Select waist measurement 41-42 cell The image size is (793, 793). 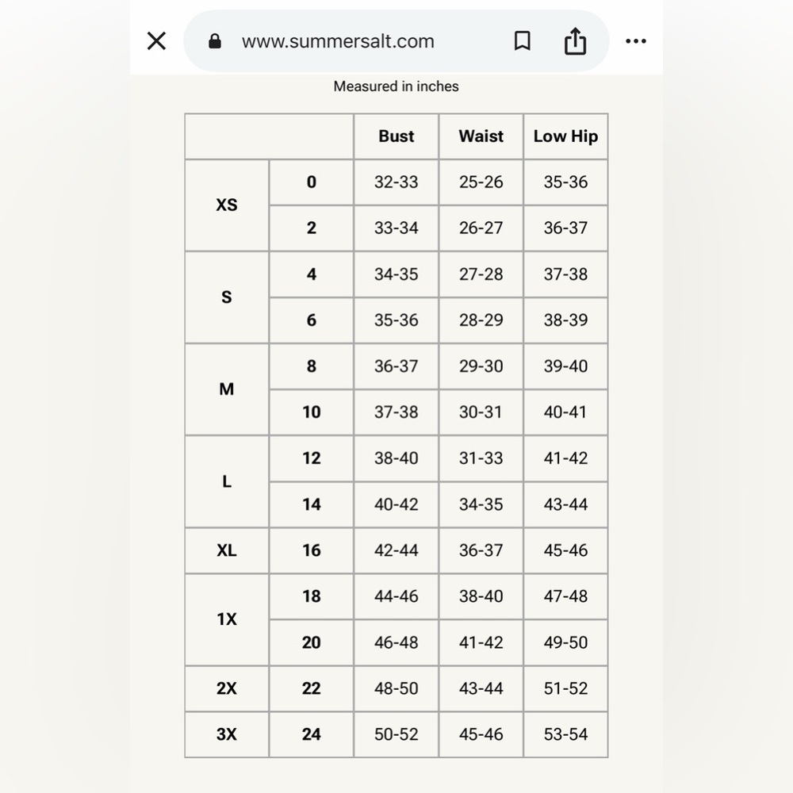[x=481, y=642]
